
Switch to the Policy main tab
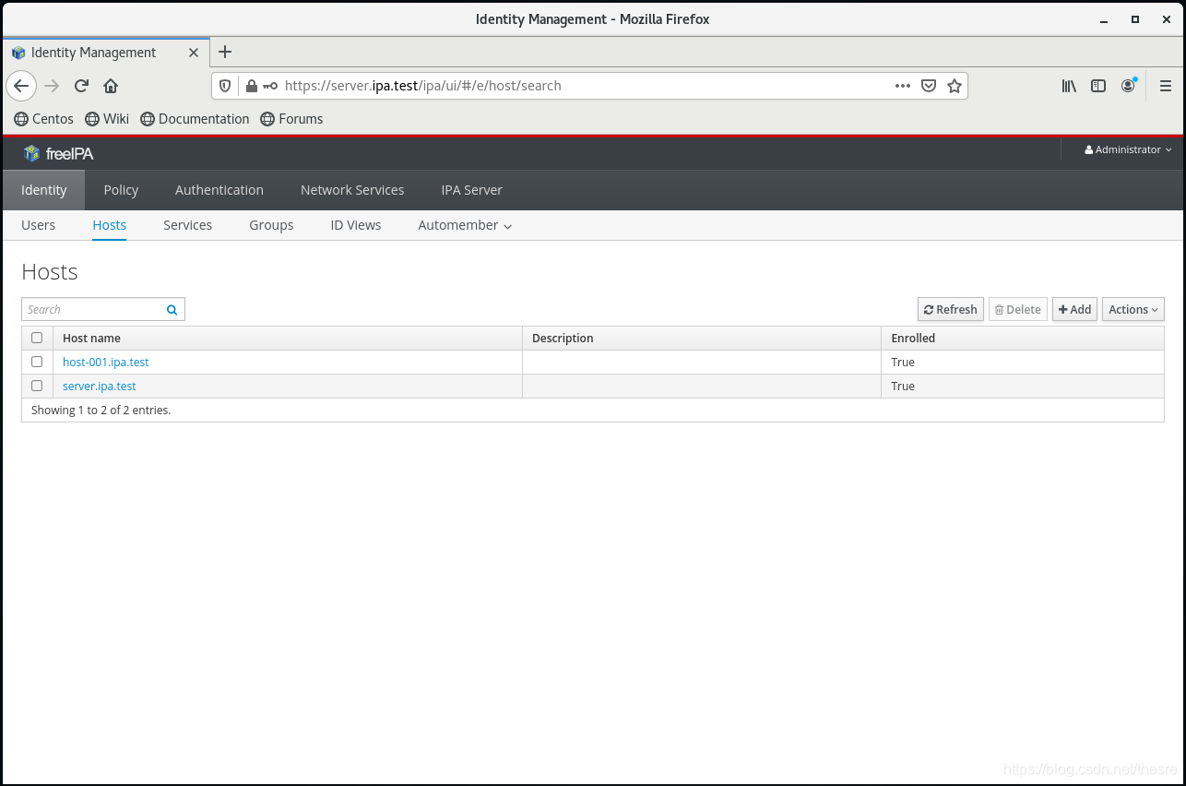coord(121,190)
